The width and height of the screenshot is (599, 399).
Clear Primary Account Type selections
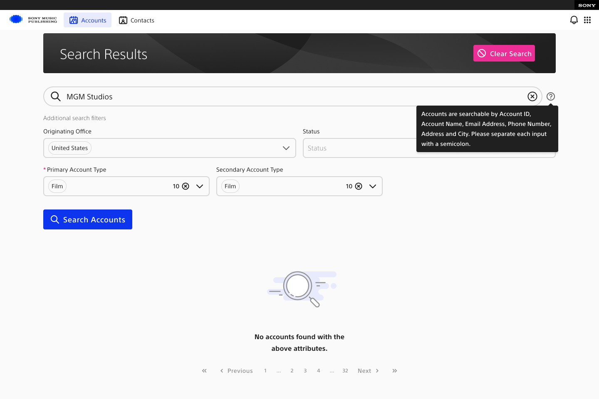186,186
